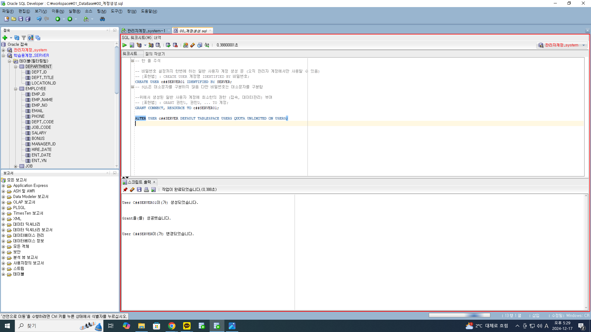Screen dimensions: 591x332
Task: Click the green plus New Connection icon
Action: (5, 38)
